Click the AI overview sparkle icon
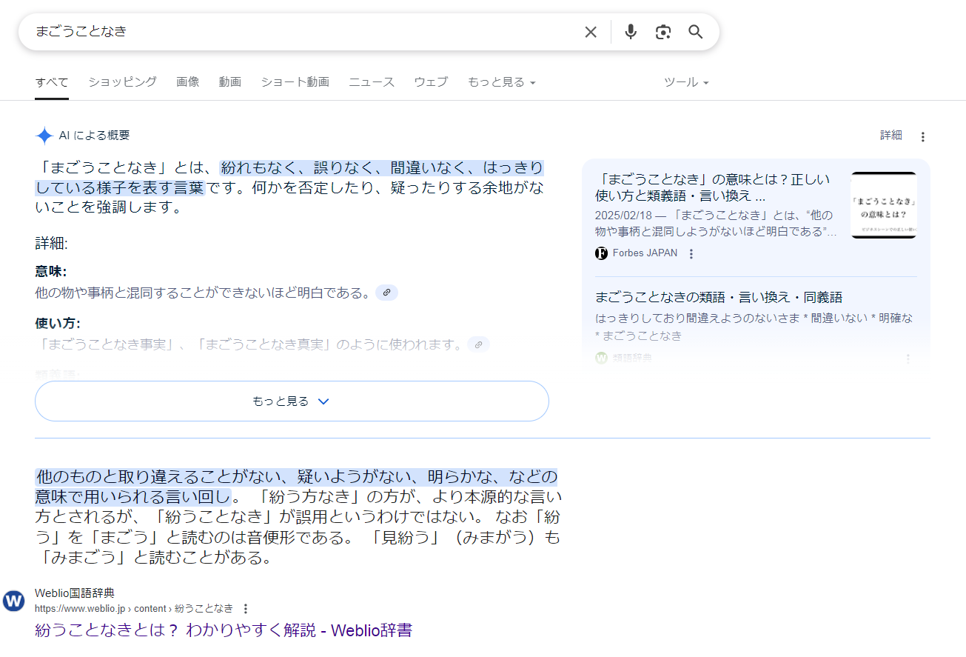Screen dimensions: 966x657 (44, 136)
